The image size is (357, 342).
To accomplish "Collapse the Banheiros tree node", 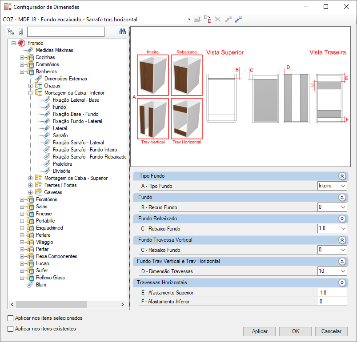I will point(22,72).
